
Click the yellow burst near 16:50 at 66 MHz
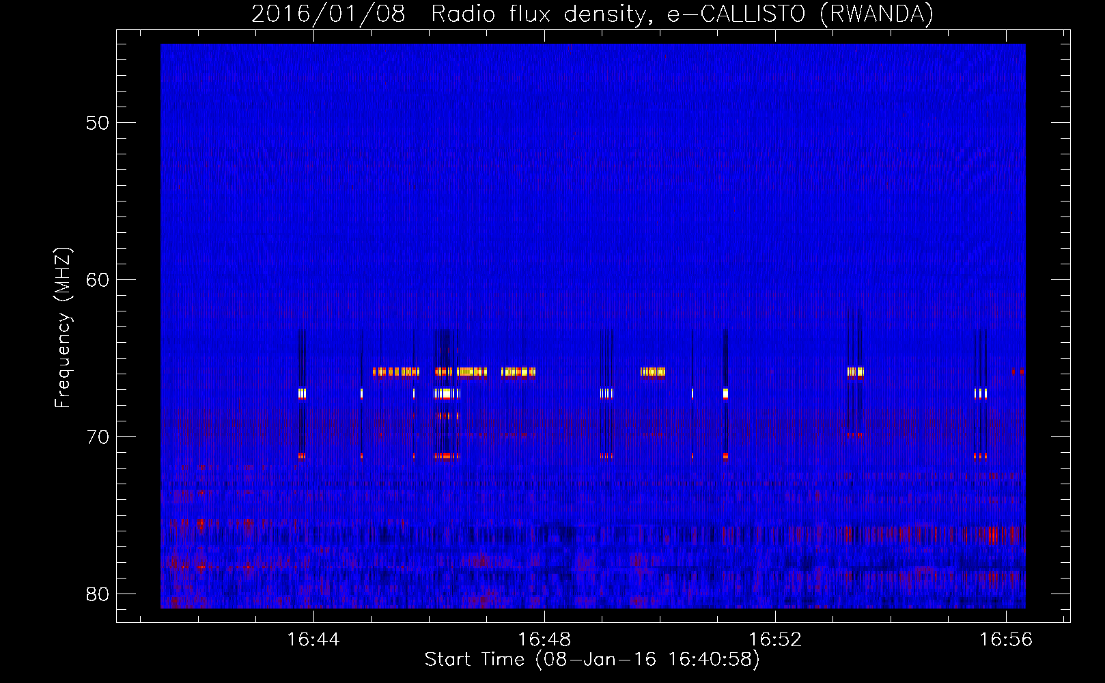pos(653,372)
